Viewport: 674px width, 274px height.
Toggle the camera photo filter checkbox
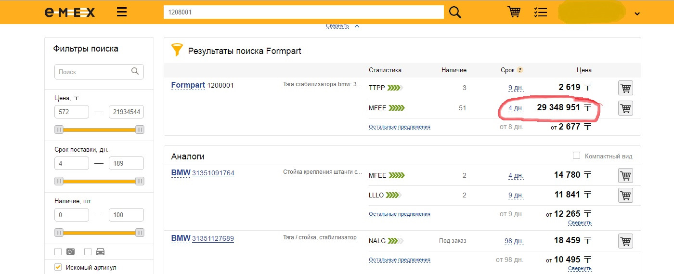pyautogui.click(x=58, y=251)
